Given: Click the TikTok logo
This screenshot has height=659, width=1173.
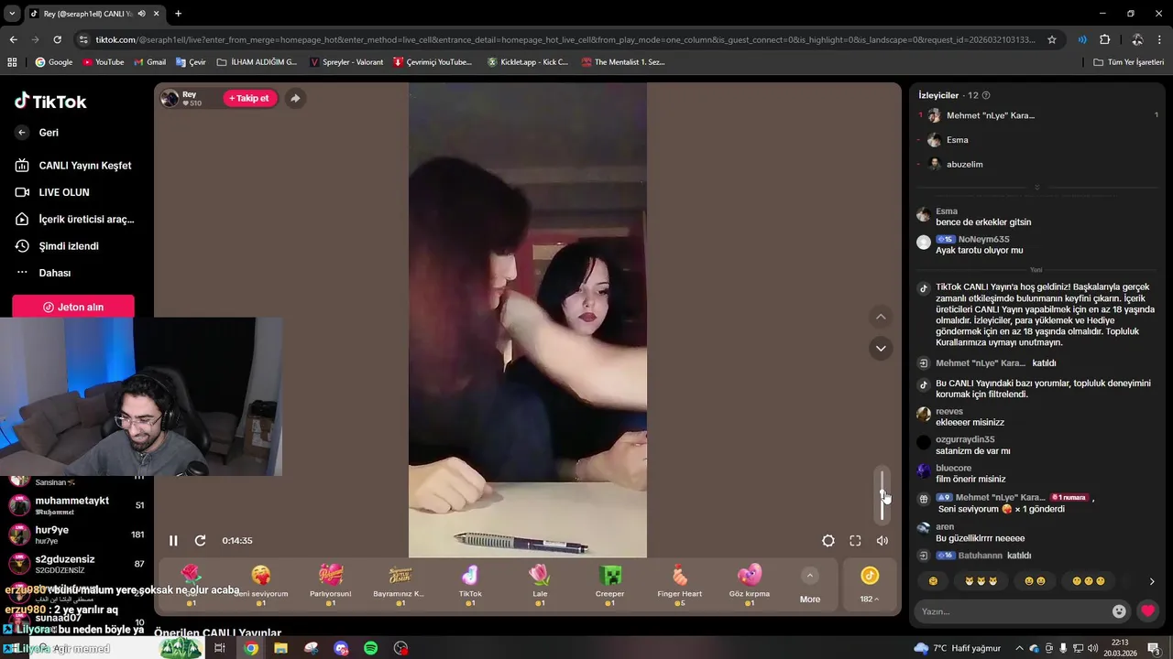Looking at the screenshot, I should [50, 102].
